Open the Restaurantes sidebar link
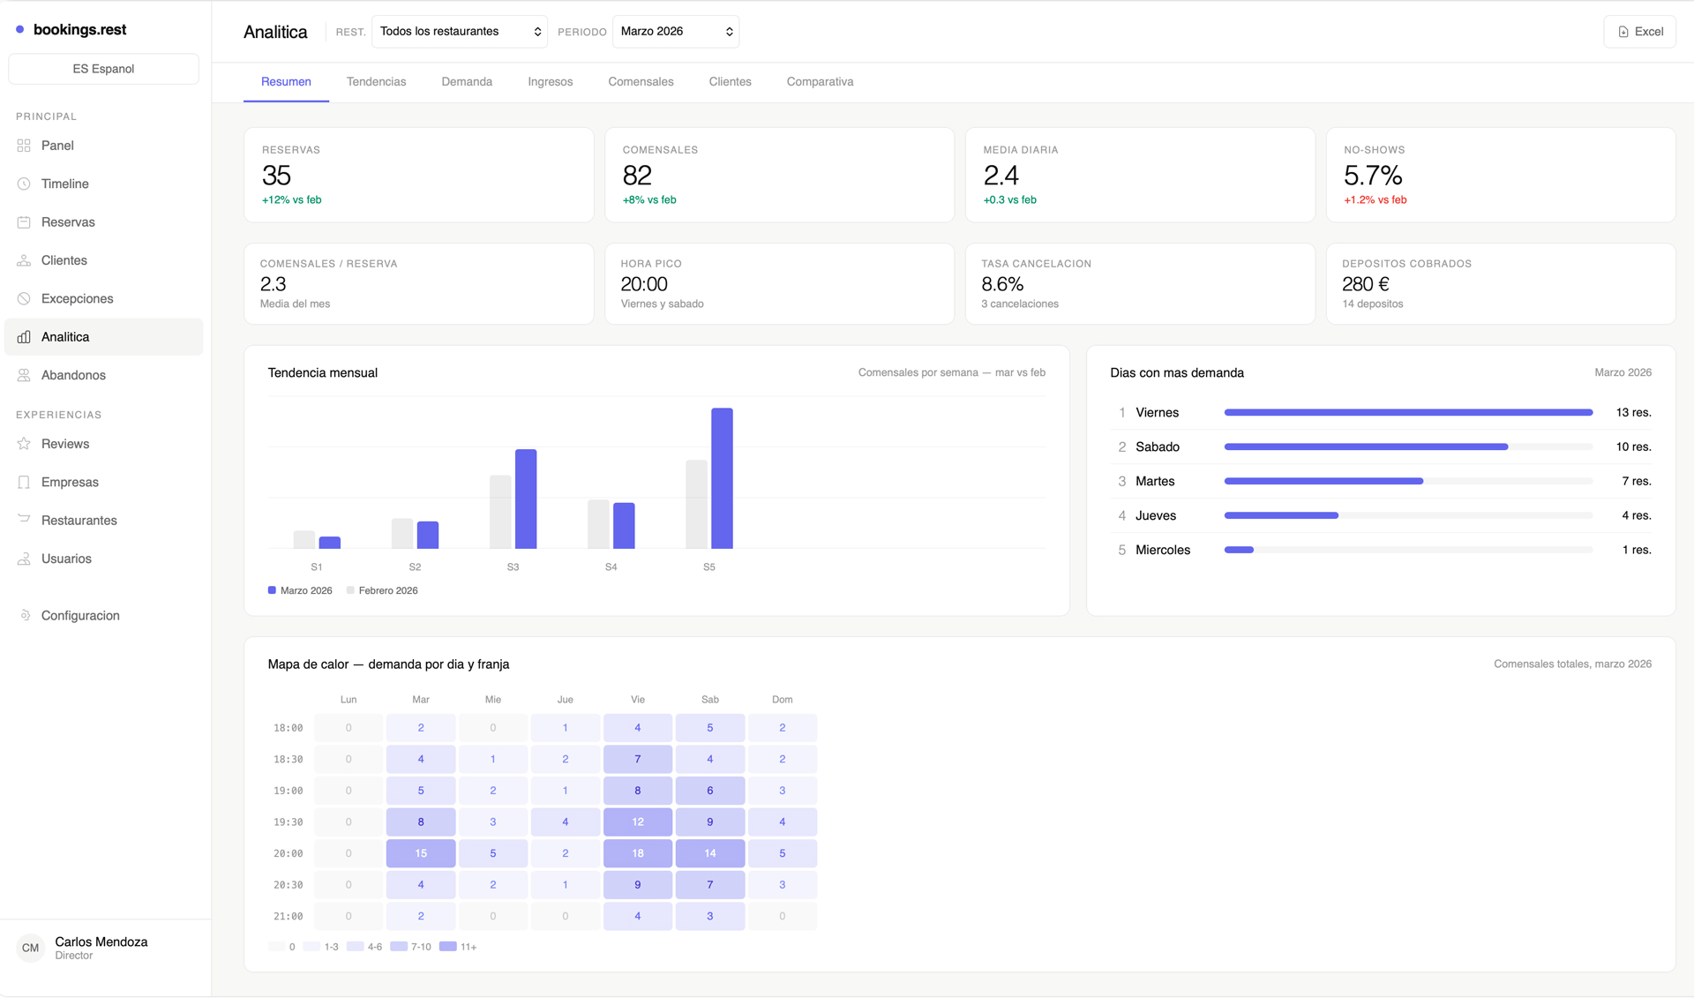 79,521
